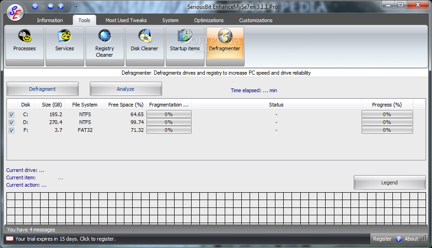The width and height of the screenshot is (432, 248).
Task: Click the File System column header
Action: tap(85, 105)
